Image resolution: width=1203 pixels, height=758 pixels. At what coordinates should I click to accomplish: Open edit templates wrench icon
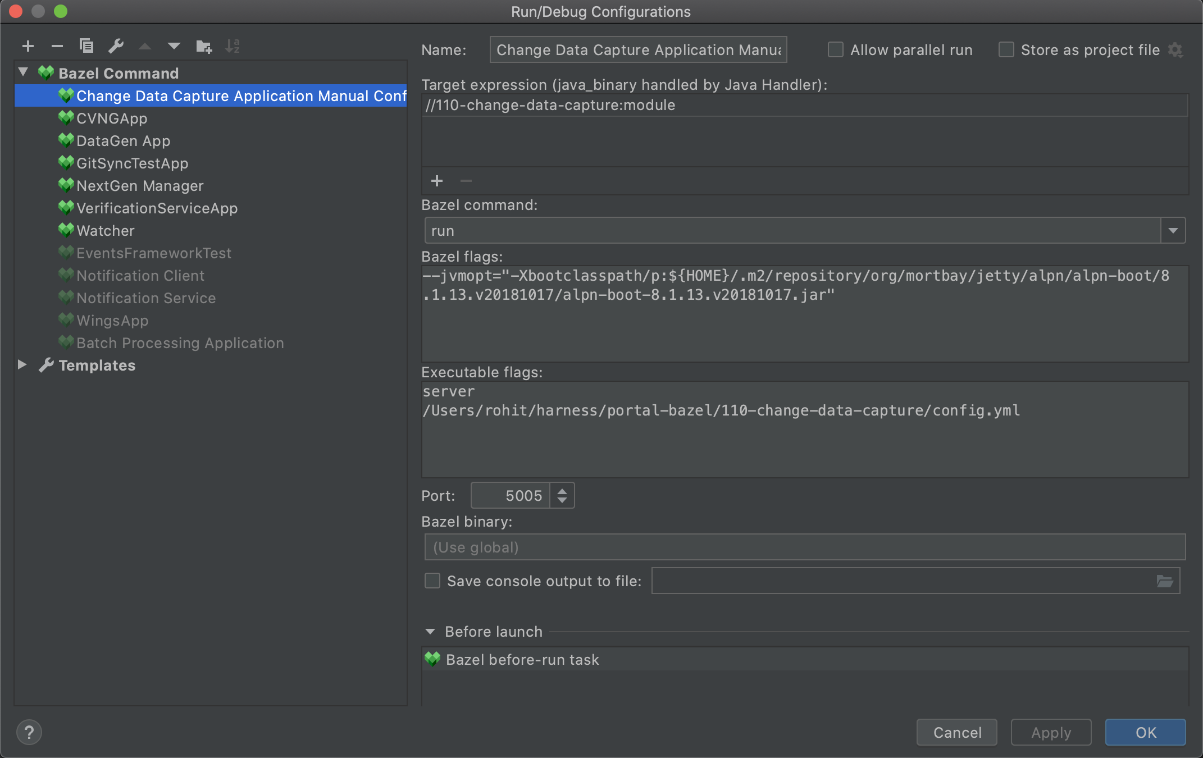116,46
